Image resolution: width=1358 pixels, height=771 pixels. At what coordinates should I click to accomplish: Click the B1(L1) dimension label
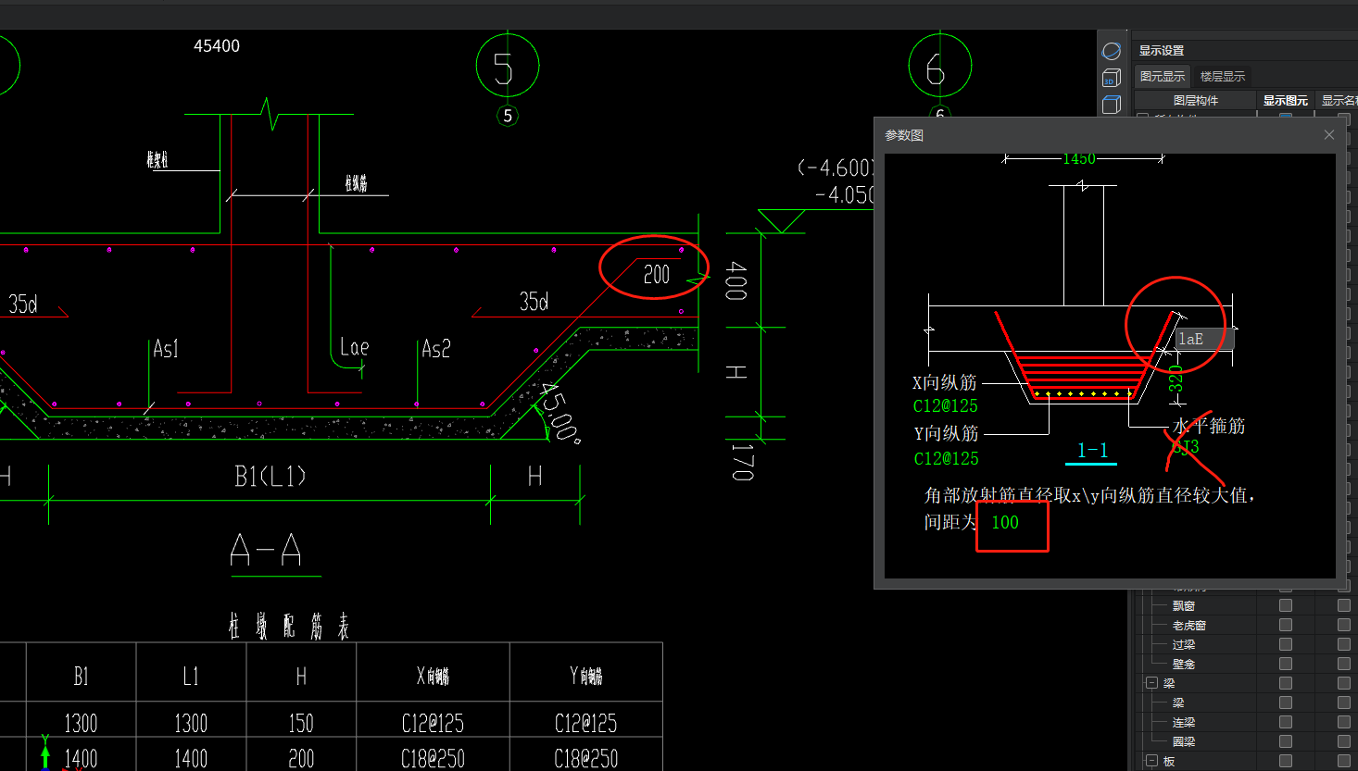pos(270,476)
